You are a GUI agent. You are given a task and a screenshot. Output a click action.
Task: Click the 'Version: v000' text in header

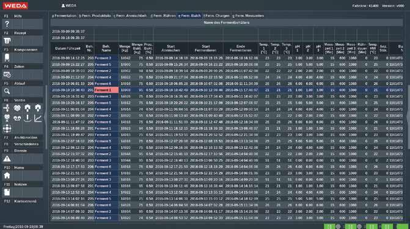tap(393, 5)
